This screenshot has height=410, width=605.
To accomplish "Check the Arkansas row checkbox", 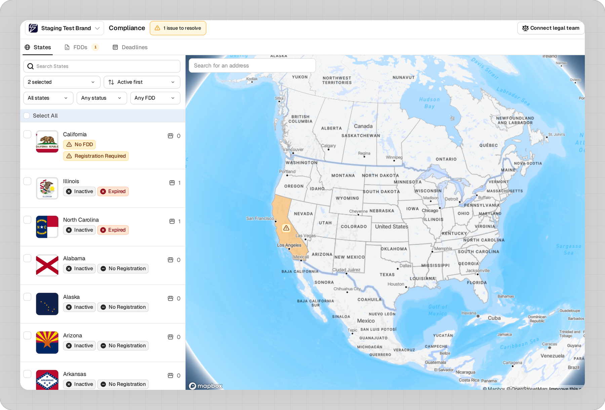I will [28, 374].
